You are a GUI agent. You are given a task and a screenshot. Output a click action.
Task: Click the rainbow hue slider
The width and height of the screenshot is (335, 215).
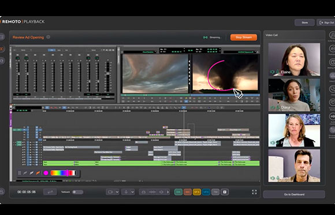click(x=63, y=173)
